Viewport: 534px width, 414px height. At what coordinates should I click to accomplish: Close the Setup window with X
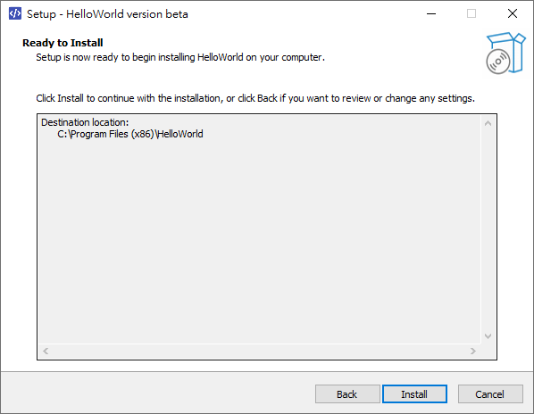coord(513,14)
